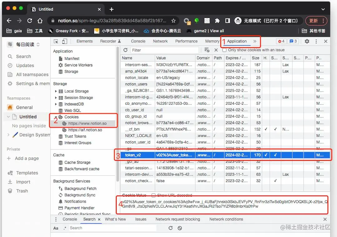337x237 pixels.
Task: Open DevTools more options menu
Action: pos(316,41)
